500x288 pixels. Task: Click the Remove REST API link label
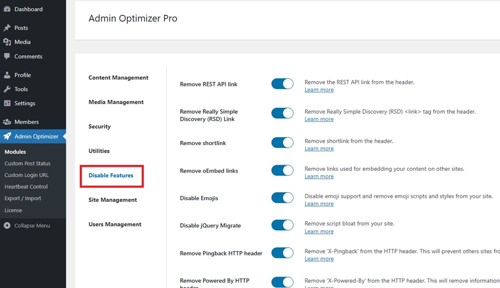click(208, 84)
